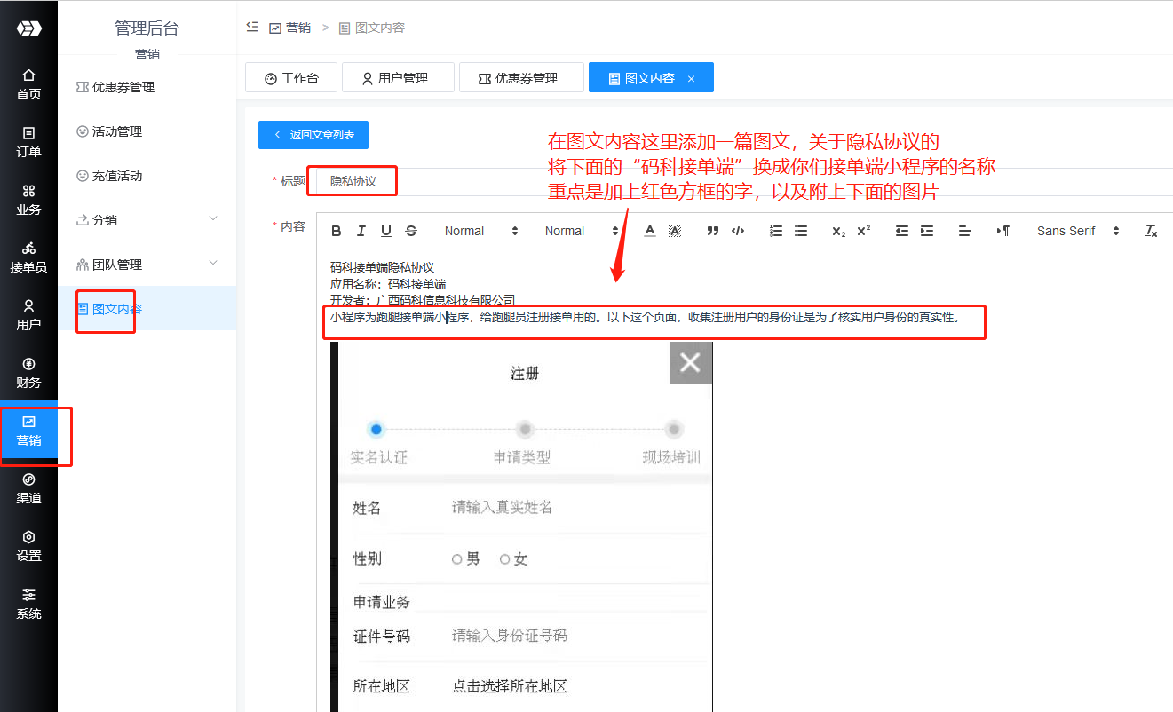Viewport: 1173px width, 712px height.
Task: Click the text background color icon
Action: click(x=675, y=231)
